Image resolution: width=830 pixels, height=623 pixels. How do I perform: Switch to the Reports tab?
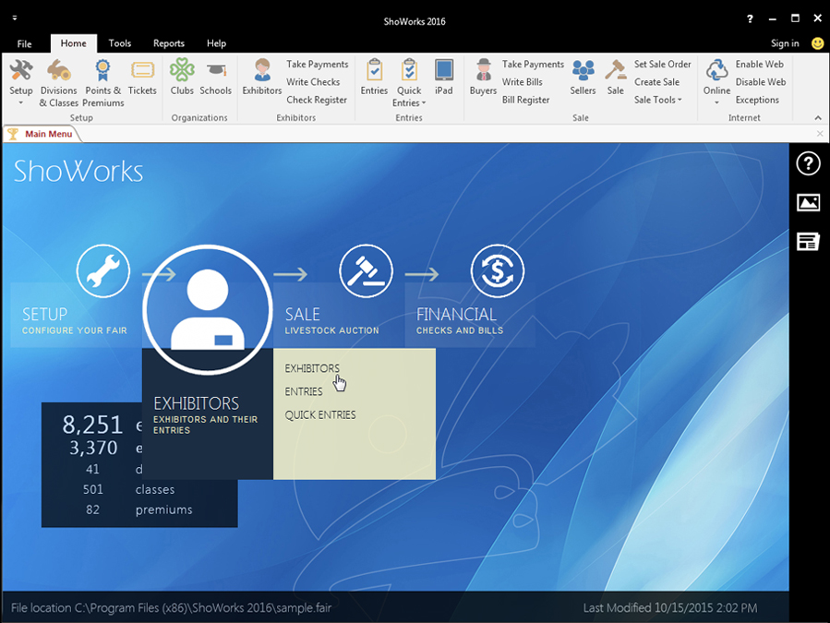click(168, 42)
